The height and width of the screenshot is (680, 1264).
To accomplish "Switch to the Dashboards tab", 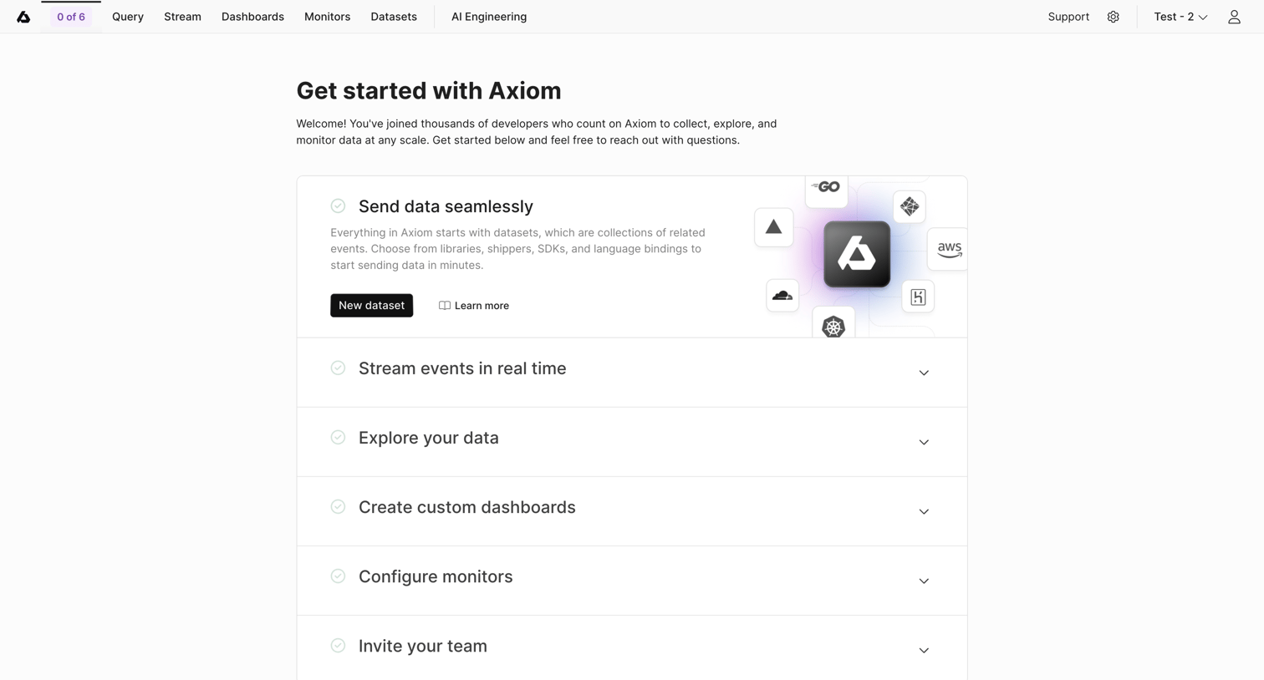I will (x=252, y=17).
